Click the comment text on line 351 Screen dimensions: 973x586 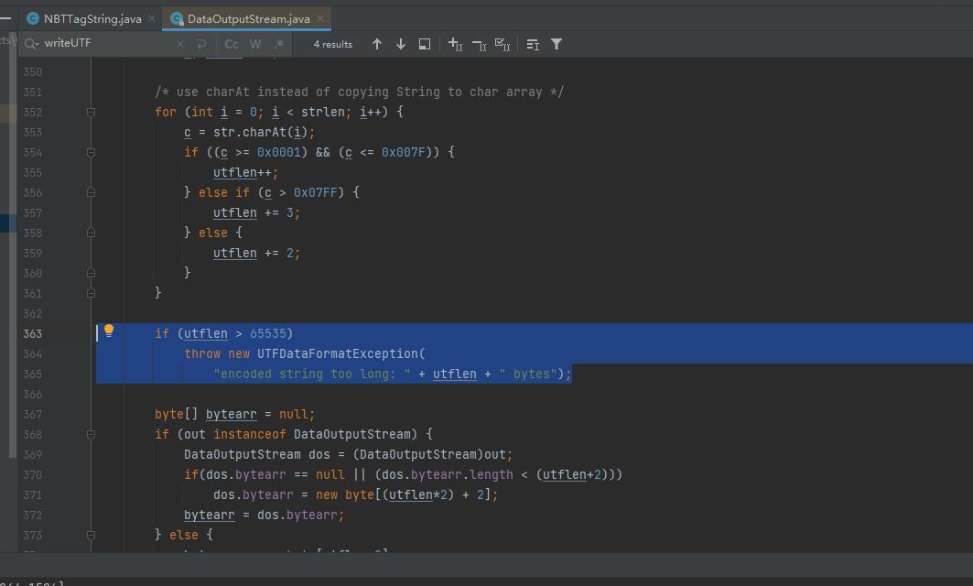point(360,92)
